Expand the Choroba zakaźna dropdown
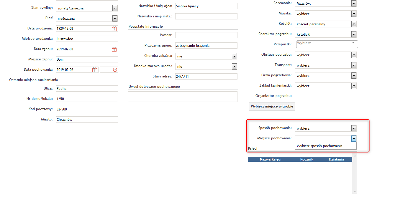Viewport: 395px width, 205px height. 235,56
